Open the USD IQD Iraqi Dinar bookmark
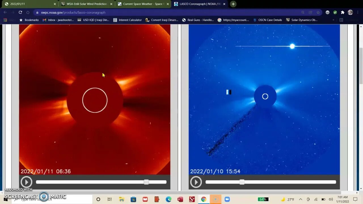The height and width of the screenshot is (204, 363). (93, 20)
